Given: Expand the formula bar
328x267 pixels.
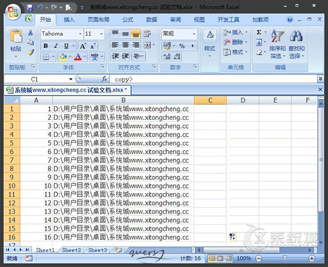Looking at the screenshot, I should click(320, 79).
